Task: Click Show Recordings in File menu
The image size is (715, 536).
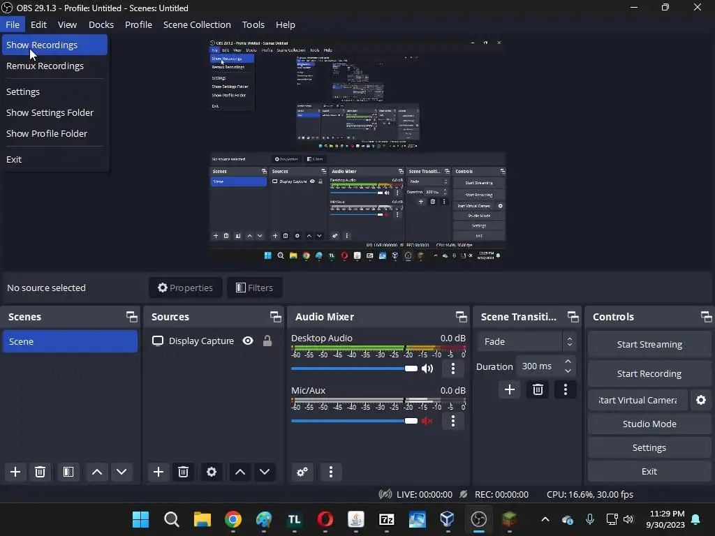Action: [x=54, y=45]
